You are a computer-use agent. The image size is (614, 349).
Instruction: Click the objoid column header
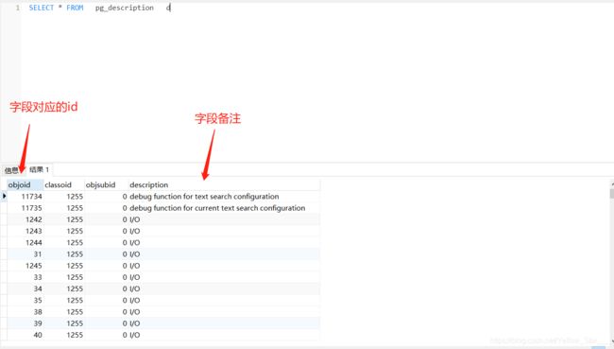tap(25, 184)
